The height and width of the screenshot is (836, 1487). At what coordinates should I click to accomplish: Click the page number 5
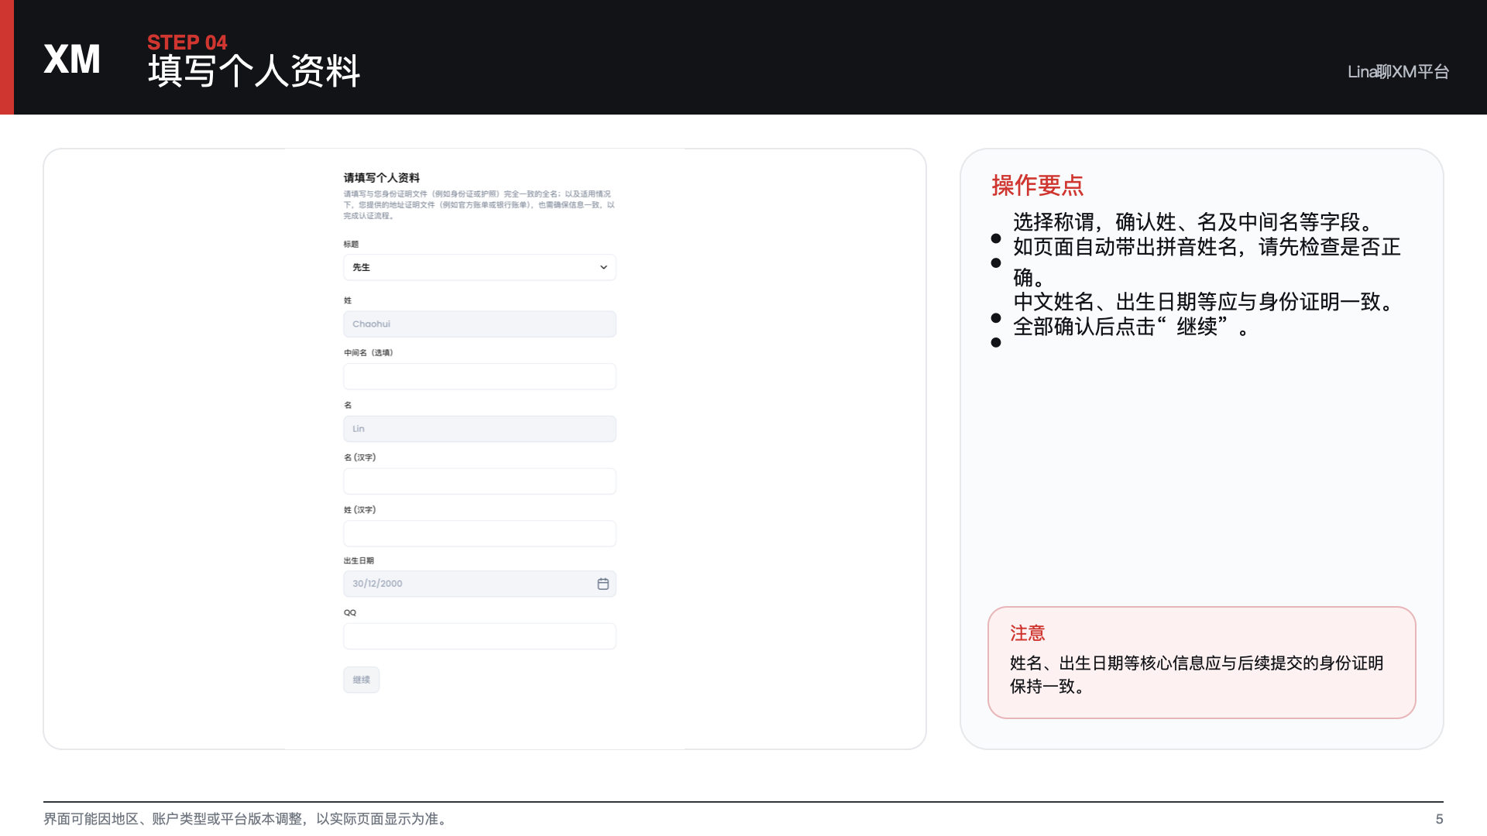pos(1439,819)
